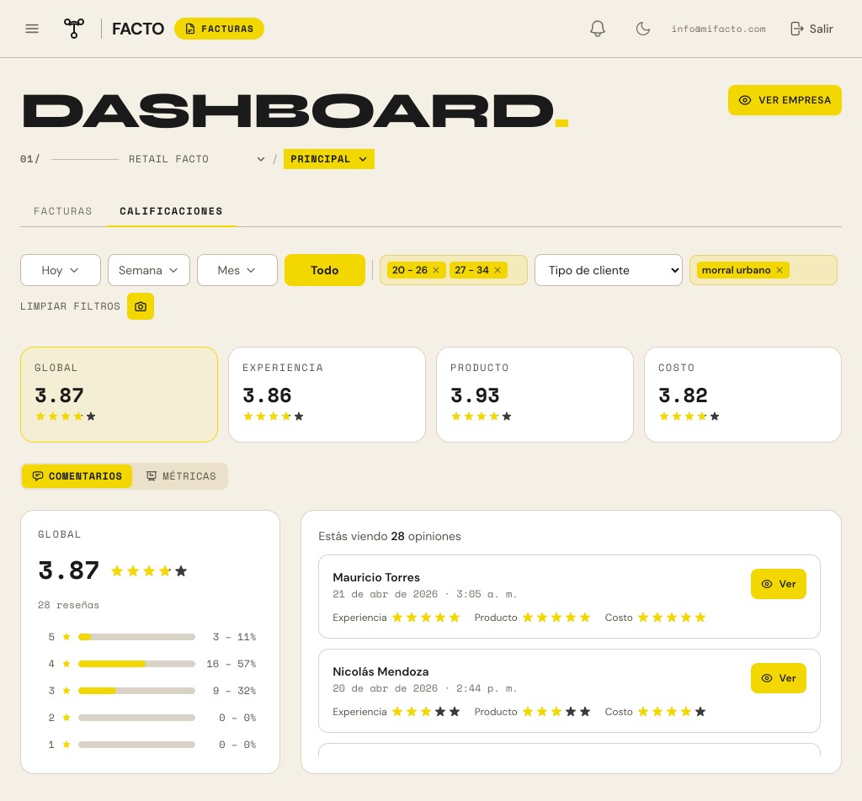
Task: Open the PRINCIPAL branch menu
Action: tap(328, 159)
